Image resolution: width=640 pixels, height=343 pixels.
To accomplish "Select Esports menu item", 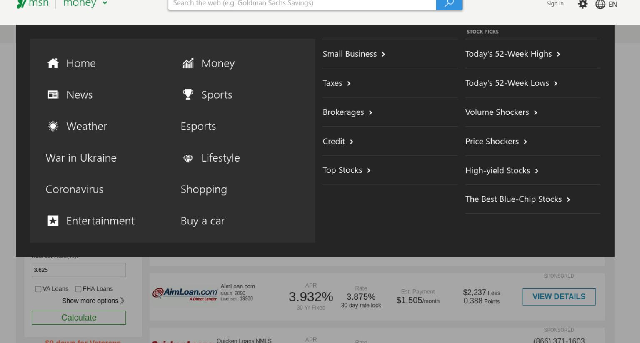I will 198,126.
